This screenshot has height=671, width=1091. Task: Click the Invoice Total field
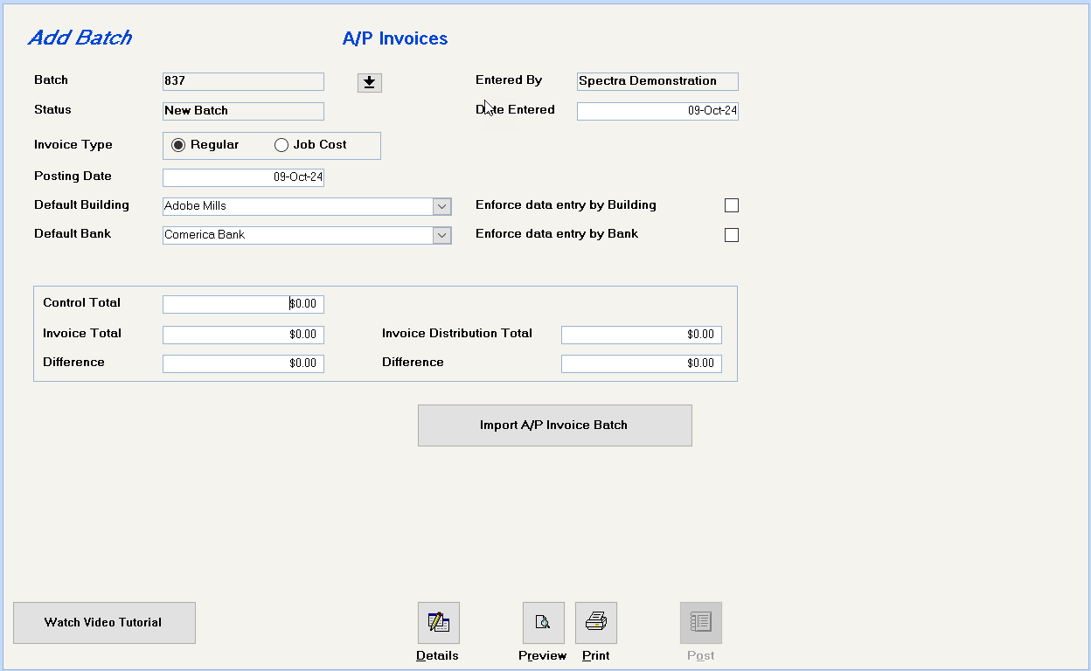click(243, 334)
